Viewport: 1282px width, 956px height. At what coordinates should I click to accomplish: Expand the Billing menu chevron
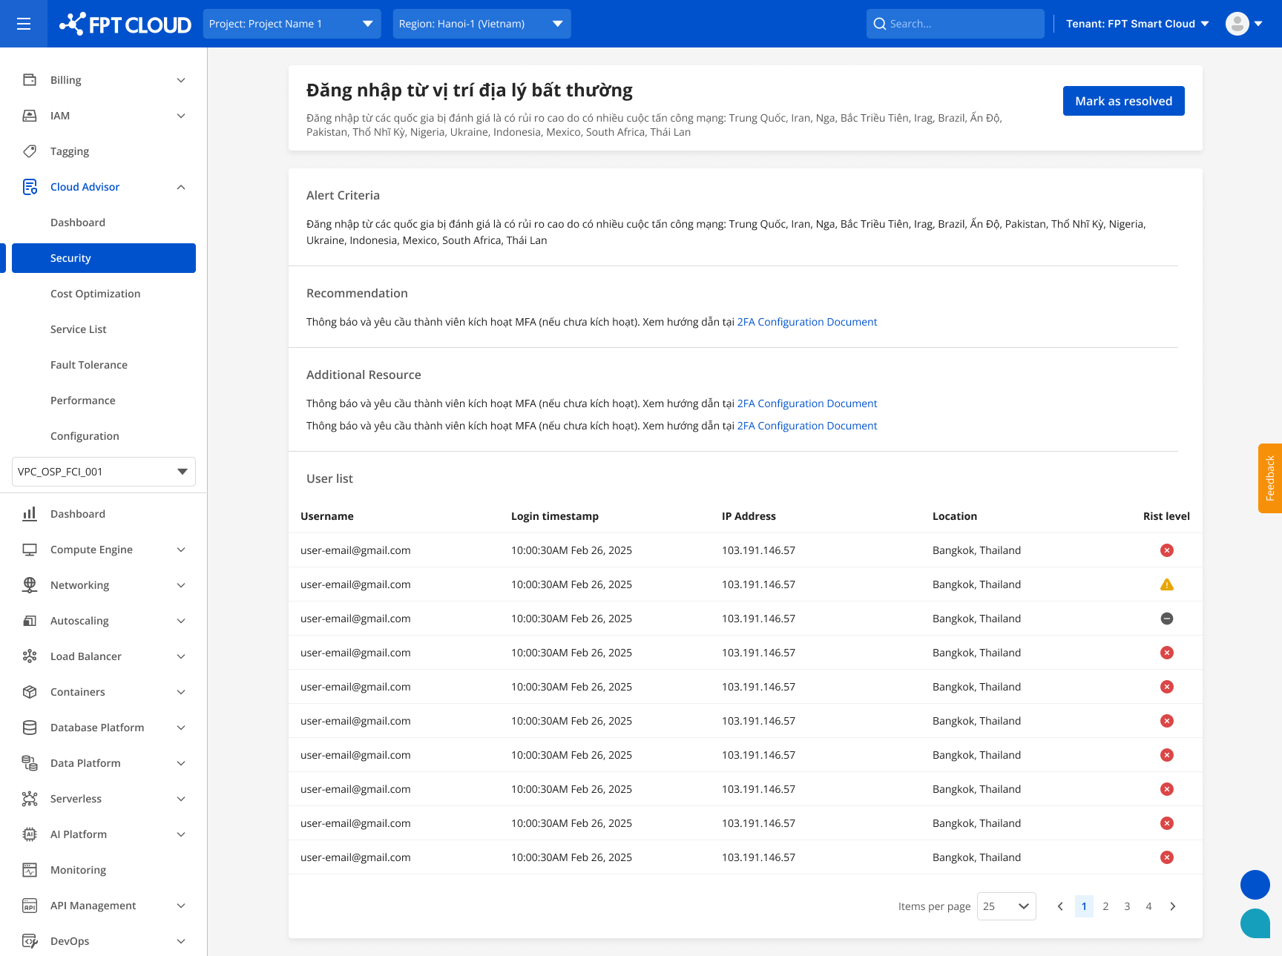(x=181, y=80)
